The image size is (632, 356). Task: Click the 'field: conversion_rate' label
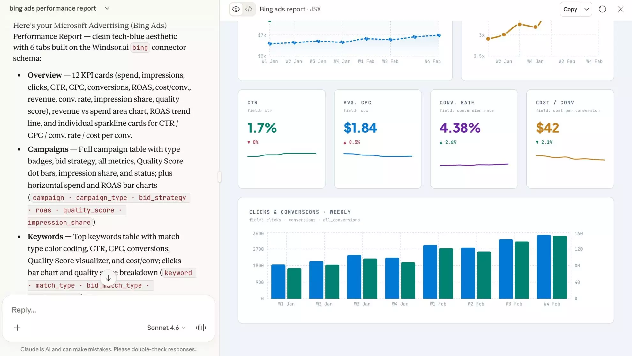[466, 110]
